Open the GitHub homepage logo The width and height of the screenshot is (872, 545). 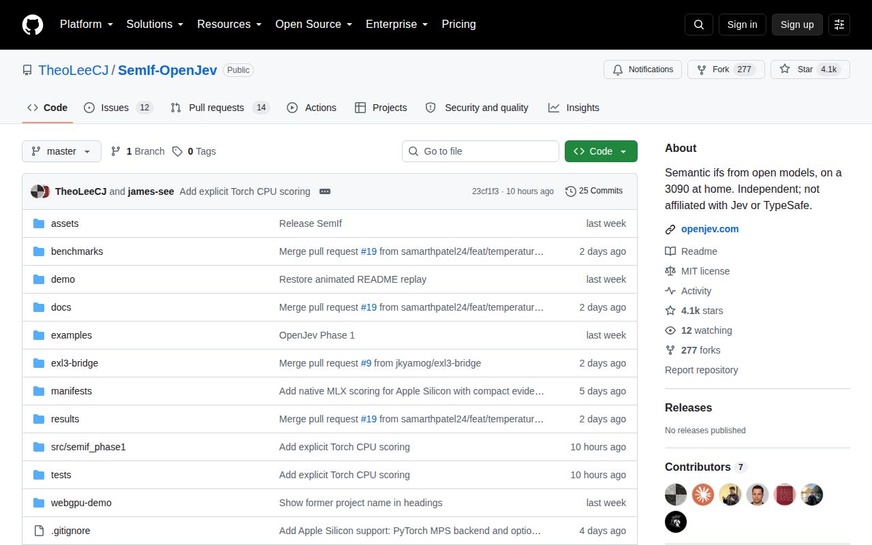(x=33, y=25)
